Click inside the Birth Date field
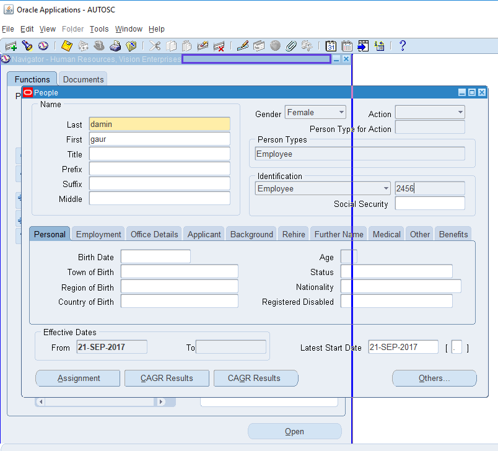Screen dimensions: 498x451 click(155, 256)
